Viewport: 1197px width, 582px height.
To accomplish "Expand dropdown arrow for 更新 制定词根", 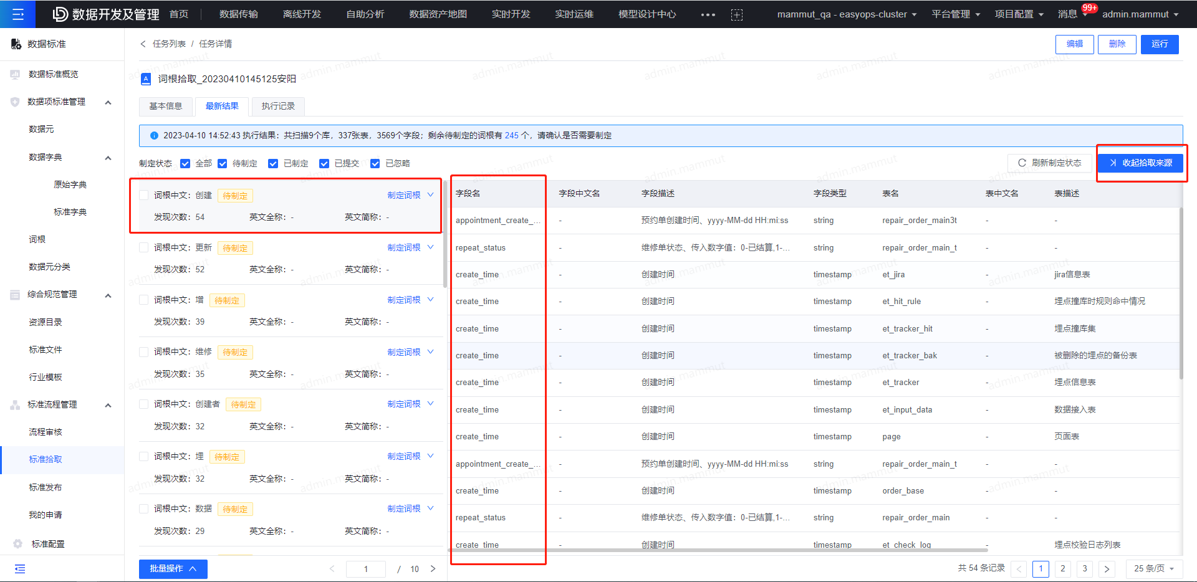I will (x=430, y=247).
